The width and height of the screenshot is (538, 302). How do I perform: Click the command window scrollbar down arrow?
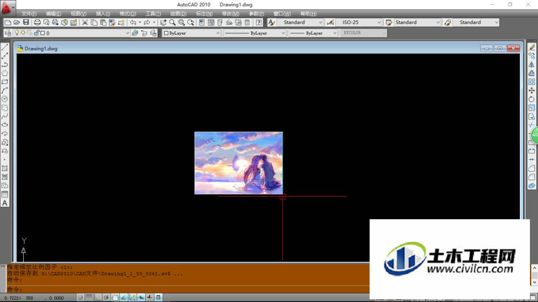[x=534, y=282]
